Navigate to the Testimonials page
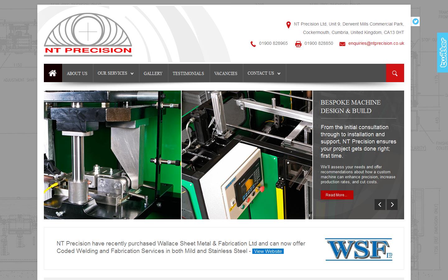Viewport: 448px width, 280px height. (x=189, y=73)
